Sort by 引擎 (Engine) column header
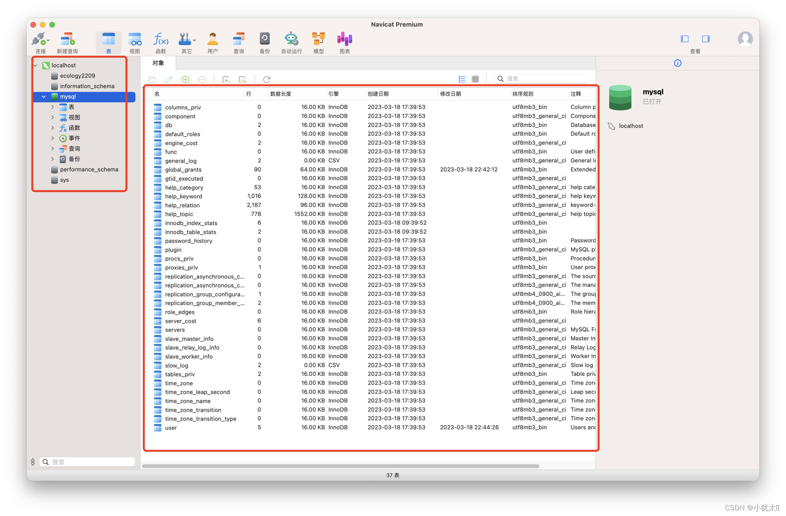The image size is (786, 516). pos(345,94)
